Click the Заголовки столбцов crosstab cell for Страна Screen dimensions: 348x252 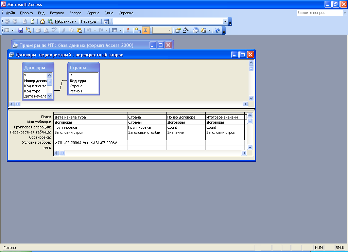point(147,132)
